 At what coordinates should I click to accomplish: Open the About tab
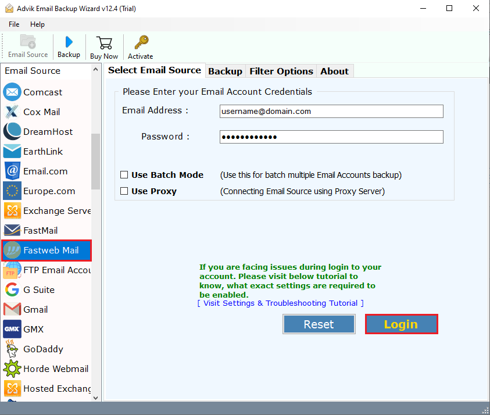pos(334,71)
